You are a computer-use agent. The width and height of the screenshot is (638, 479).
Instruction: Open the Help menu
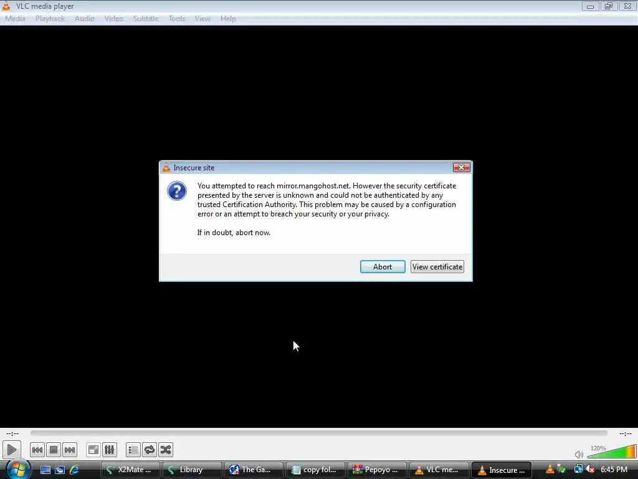click(x=228, y=19)
